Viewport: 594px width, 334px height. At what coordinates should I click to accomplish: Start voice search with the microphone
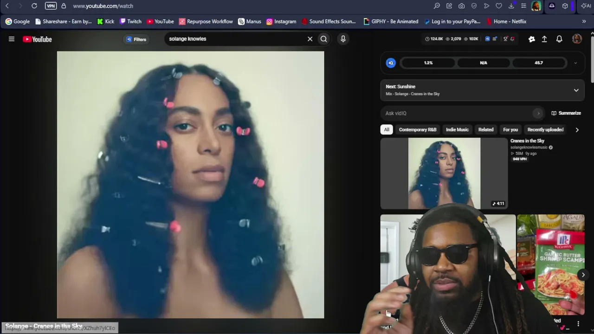(x=343, y=39)
